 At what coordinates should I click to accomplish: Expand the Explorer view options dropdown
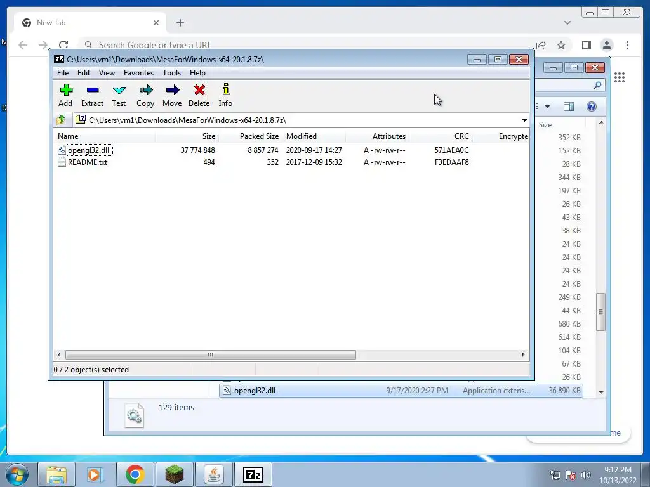point(547,107)
